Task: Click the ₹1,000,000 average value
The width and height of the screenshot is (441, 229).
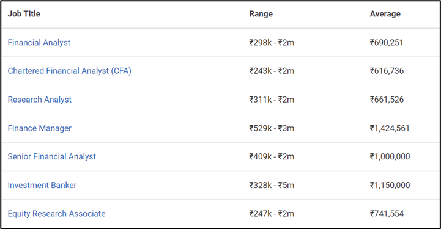Action: point(390,156)
